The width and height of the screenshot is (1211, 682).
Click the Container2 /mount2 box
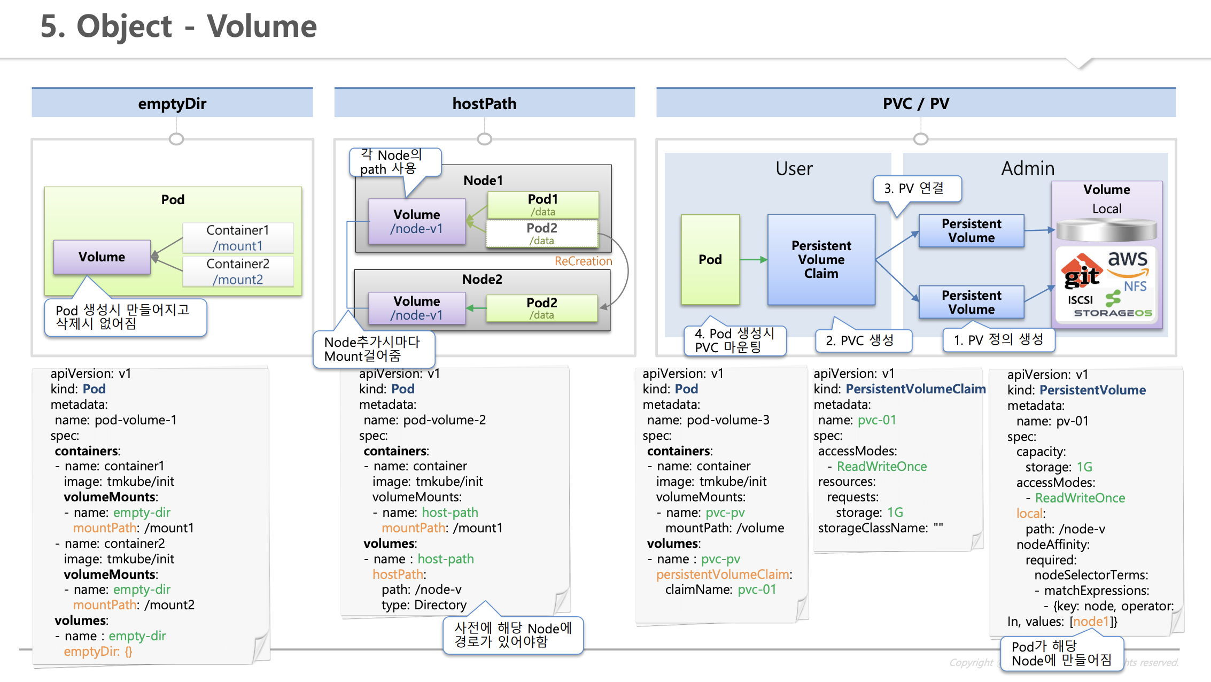[x=238, y=272]
